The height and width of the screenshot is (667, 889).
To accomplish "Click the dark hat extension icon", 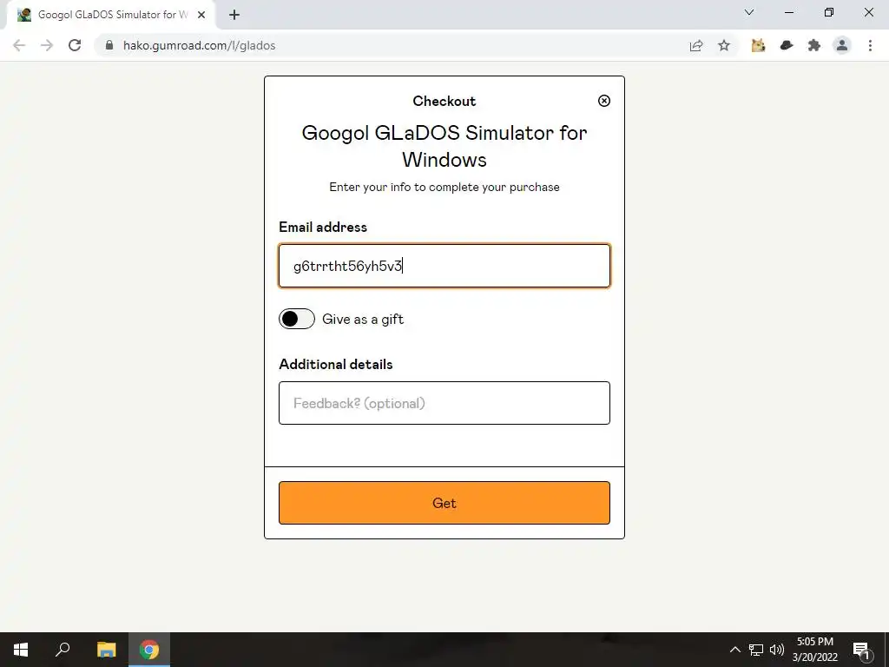I will (x=787, y=45).
